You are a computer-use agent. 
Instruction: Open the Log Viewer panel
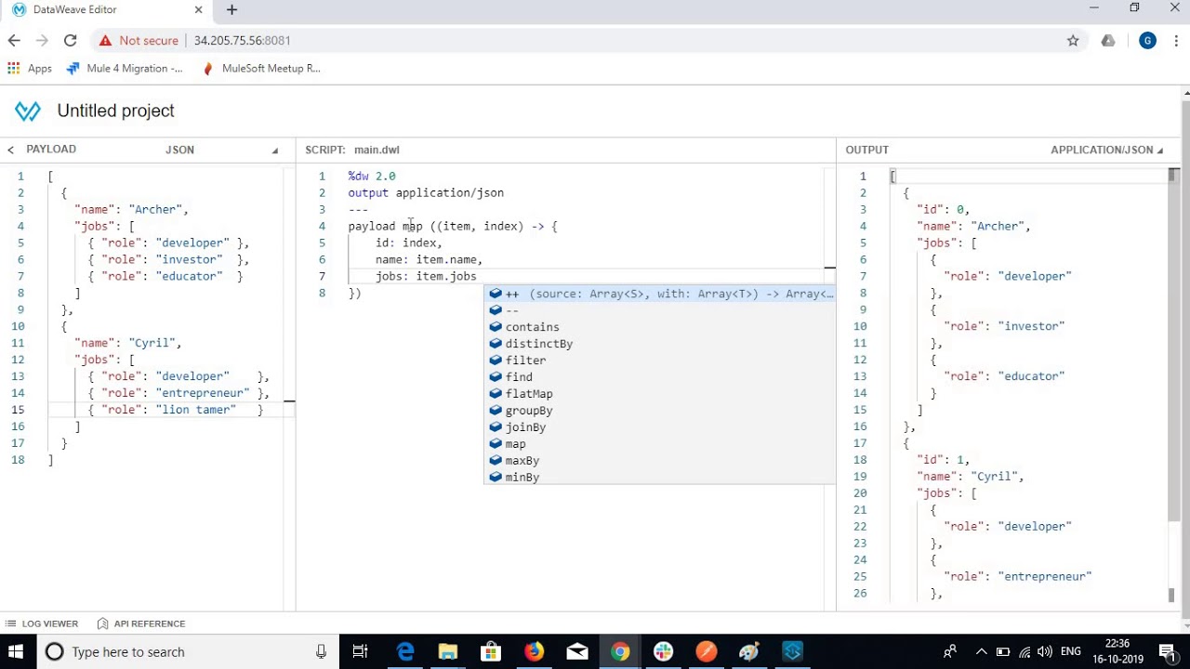tap(43, 623)
